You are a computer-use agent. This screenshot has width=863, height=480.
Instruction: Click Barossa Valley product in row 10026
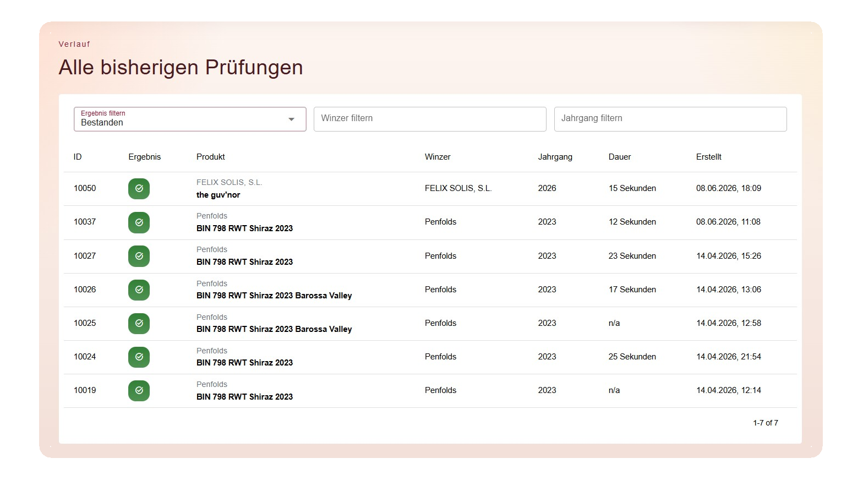pyautogui.click(x=274, y=296)
